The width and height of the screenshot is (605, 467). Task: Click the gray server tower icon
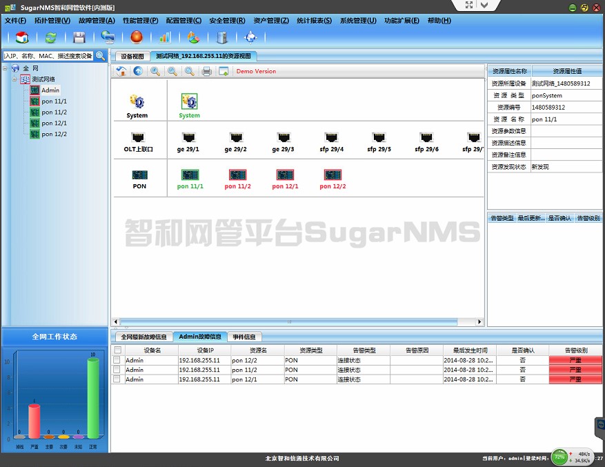[222, 37]
